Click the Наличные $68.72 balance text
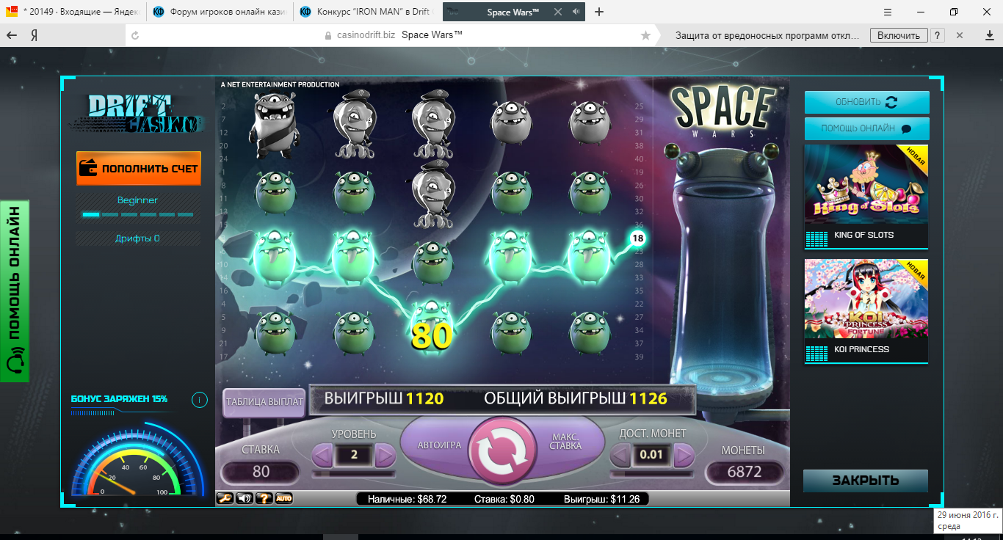The height and width of the screenshot is (540, 1003). point(407,499)
